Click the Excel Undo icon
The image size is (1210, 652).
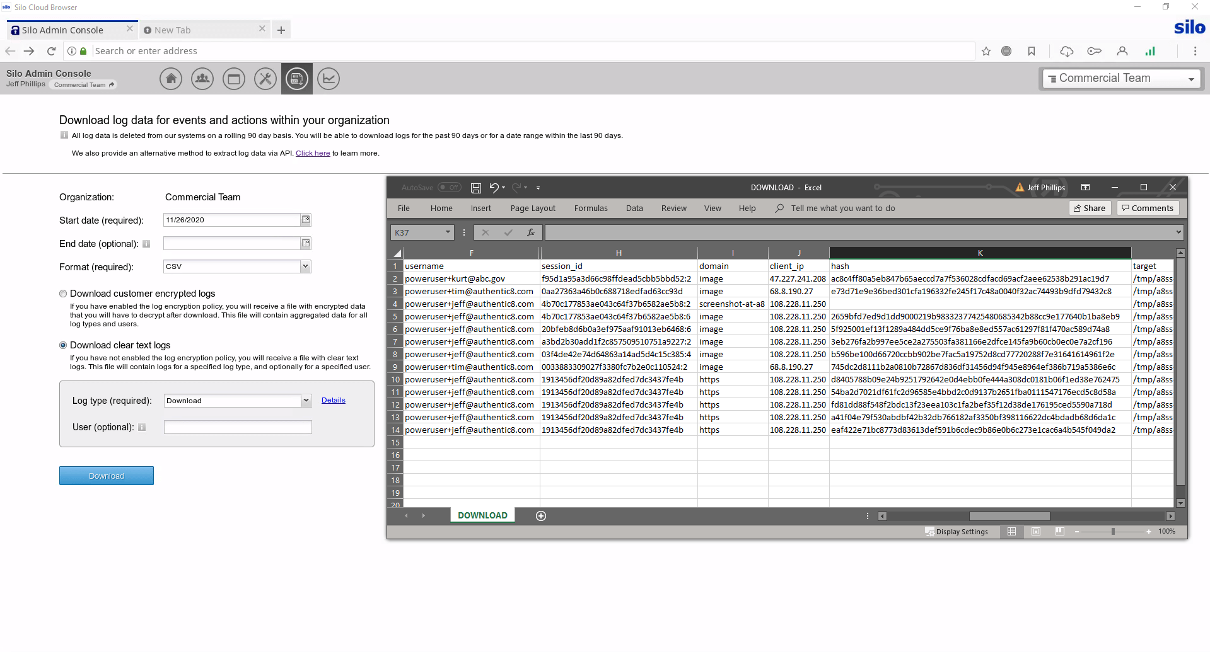coord(494,188)
